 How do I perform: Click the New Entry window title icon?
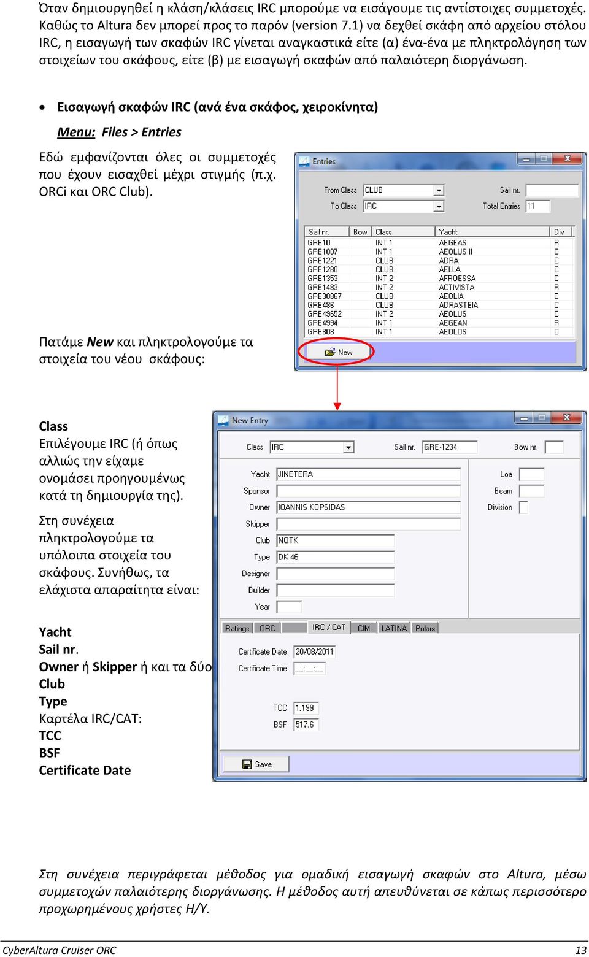(x=223, y=420)
